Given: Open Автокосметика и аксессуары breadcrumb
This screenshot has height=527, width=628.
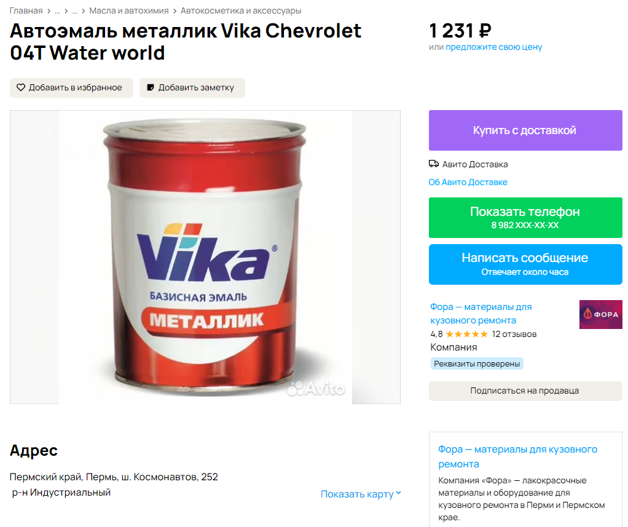Looking at the screenshot, I should coord(241,11).
